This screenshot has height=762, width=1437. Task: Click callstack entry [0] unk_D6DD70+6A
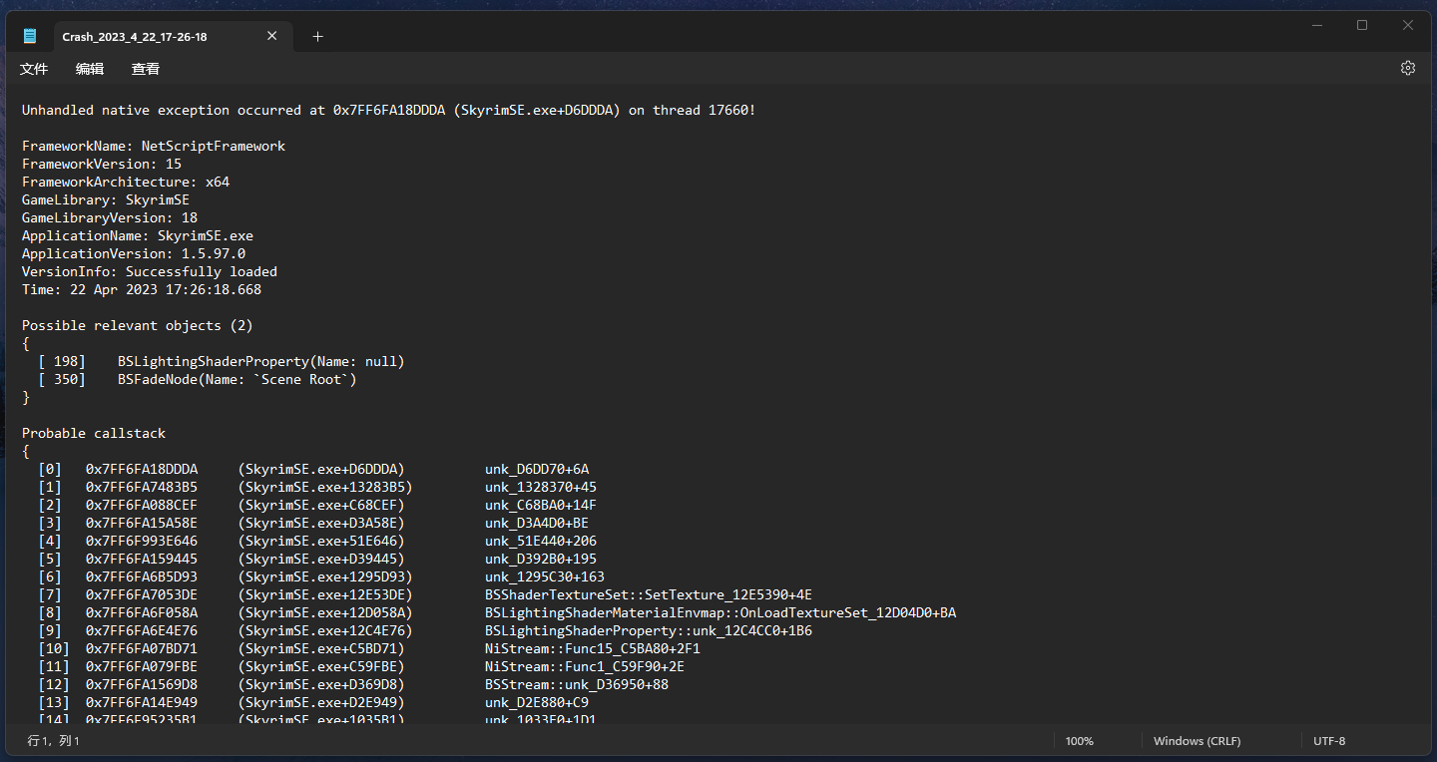tap(313, 469)
